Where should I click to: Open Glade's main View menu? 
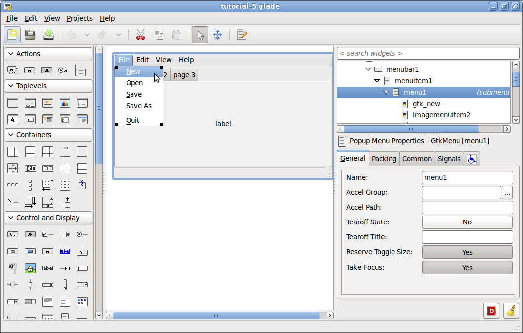[x=52, y=18]
